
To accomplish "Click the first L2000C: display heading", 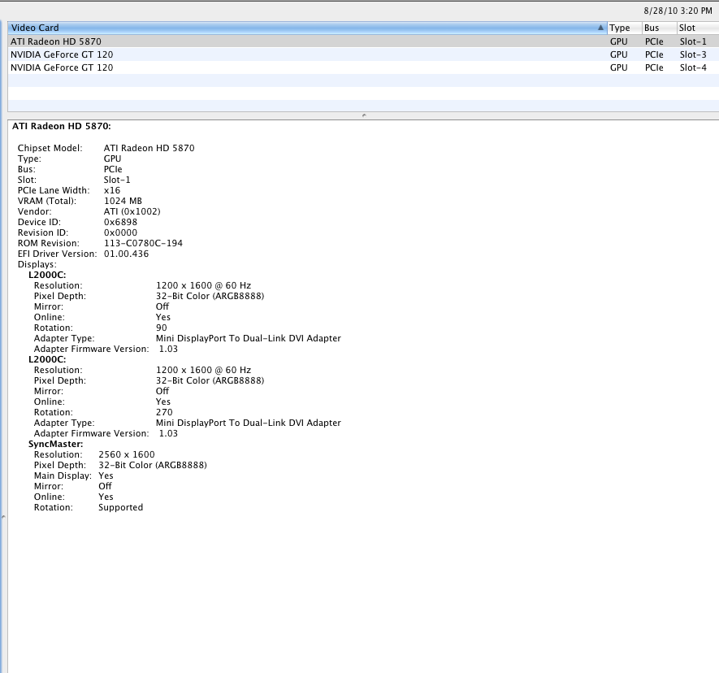I will [47, 275].
